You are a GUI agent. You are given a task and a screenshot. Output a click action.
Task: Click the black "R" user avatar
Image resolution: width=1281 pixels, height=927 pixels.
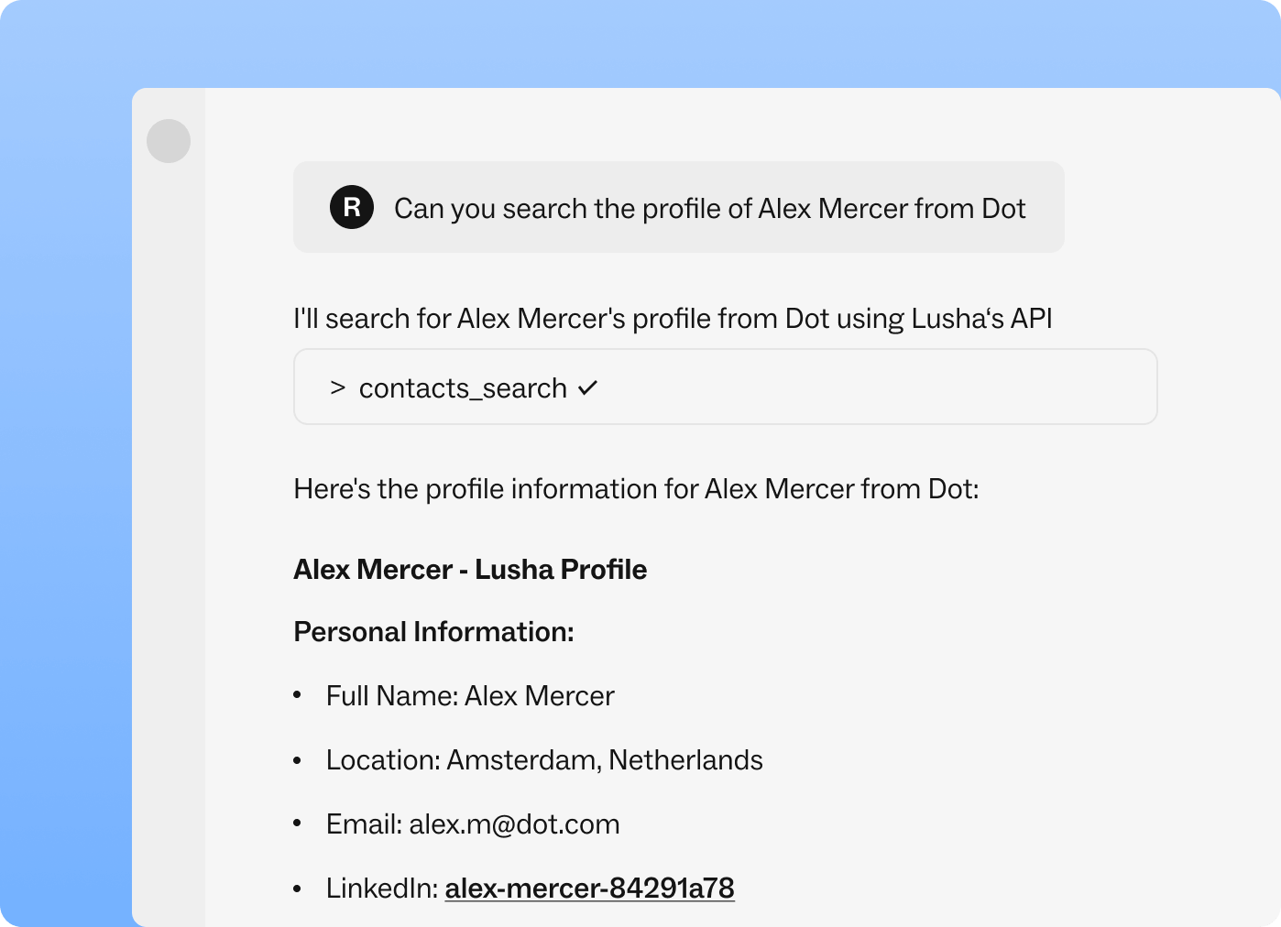[352, 207]
